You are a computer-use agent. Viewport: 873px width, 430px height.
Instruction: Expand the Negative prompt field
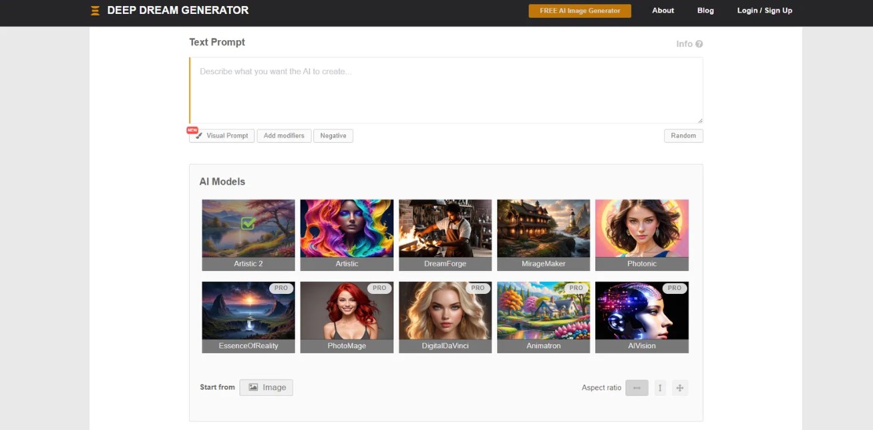[x=333, y=136]
